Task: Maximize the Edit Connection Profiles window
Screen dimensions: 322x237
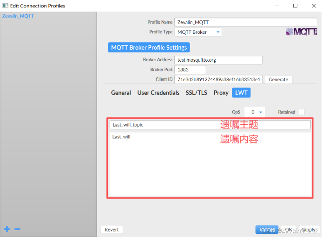Action: point(295,6)
